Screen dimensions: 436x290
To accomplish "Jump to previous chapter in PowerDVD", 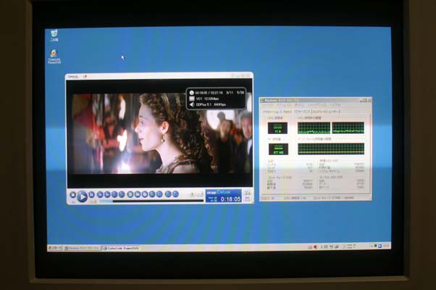I will 100,194.
